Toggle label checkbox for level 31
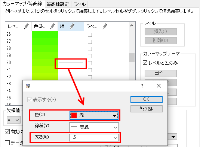200x147 pixels. point(90,70)
